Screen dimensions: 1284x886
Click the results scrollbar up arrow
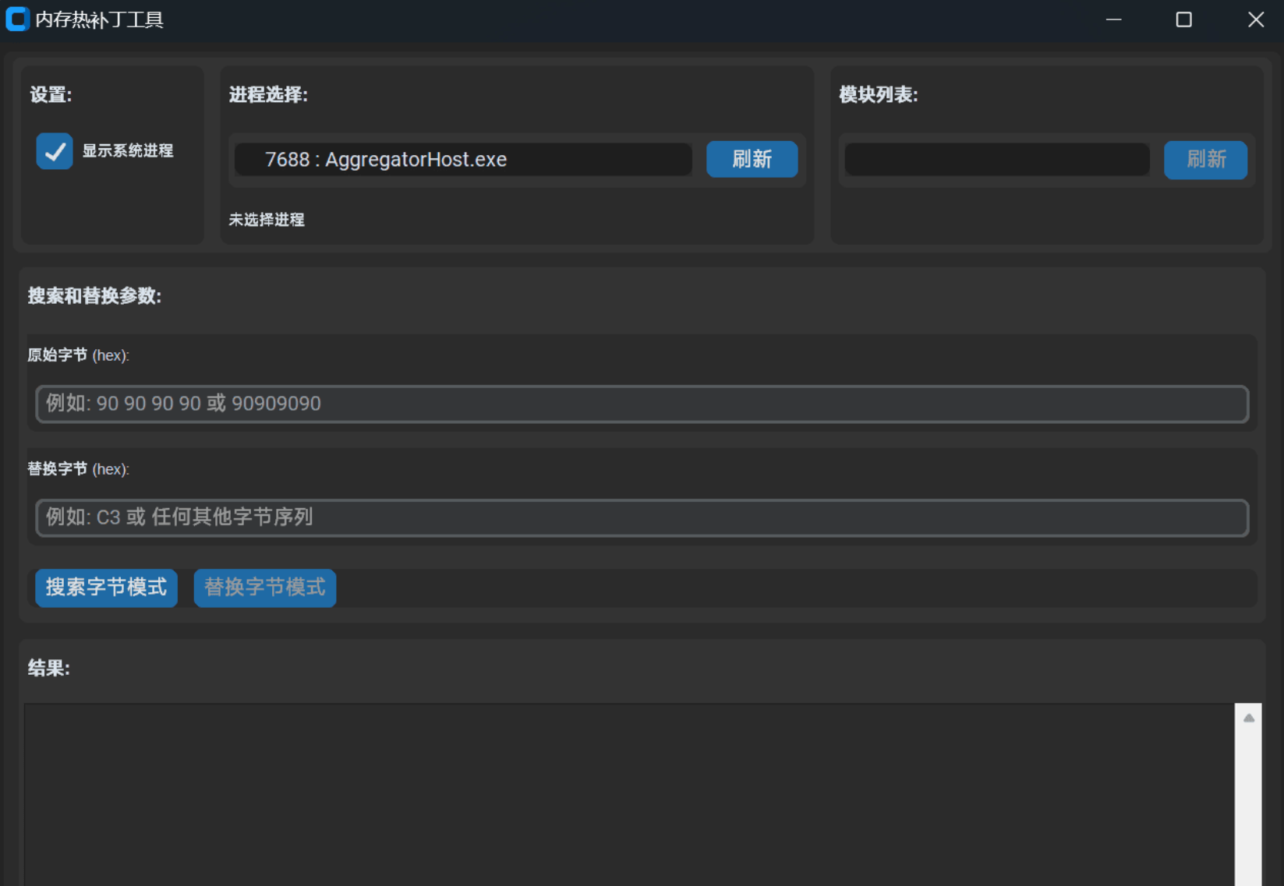pos(1248,718)
